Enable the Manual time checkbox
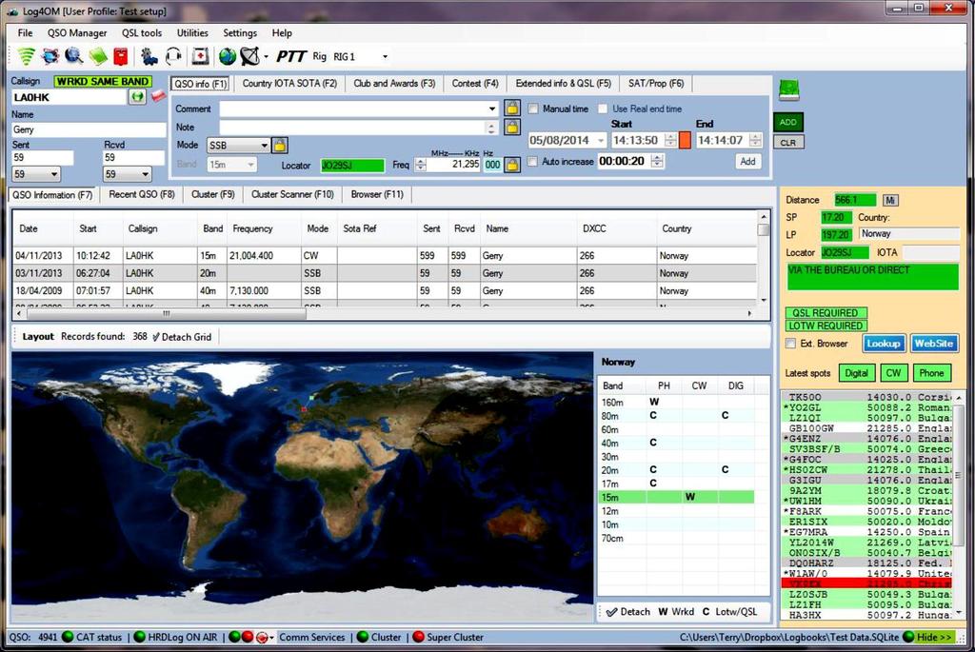The width and height of the screenshot is (975, 652). (x=533, y=109)
